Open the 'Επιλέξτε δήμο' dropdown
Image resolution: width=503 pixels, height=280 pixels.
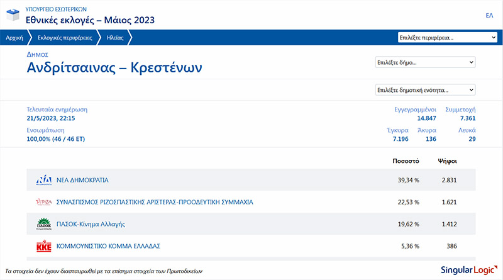tap(425, 62)
